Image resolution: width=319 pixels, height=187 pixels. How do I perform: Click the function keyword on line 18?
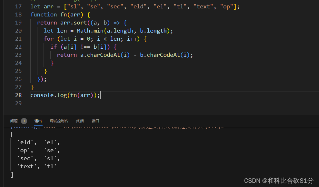pyautogui.click(x=44, y=14)
